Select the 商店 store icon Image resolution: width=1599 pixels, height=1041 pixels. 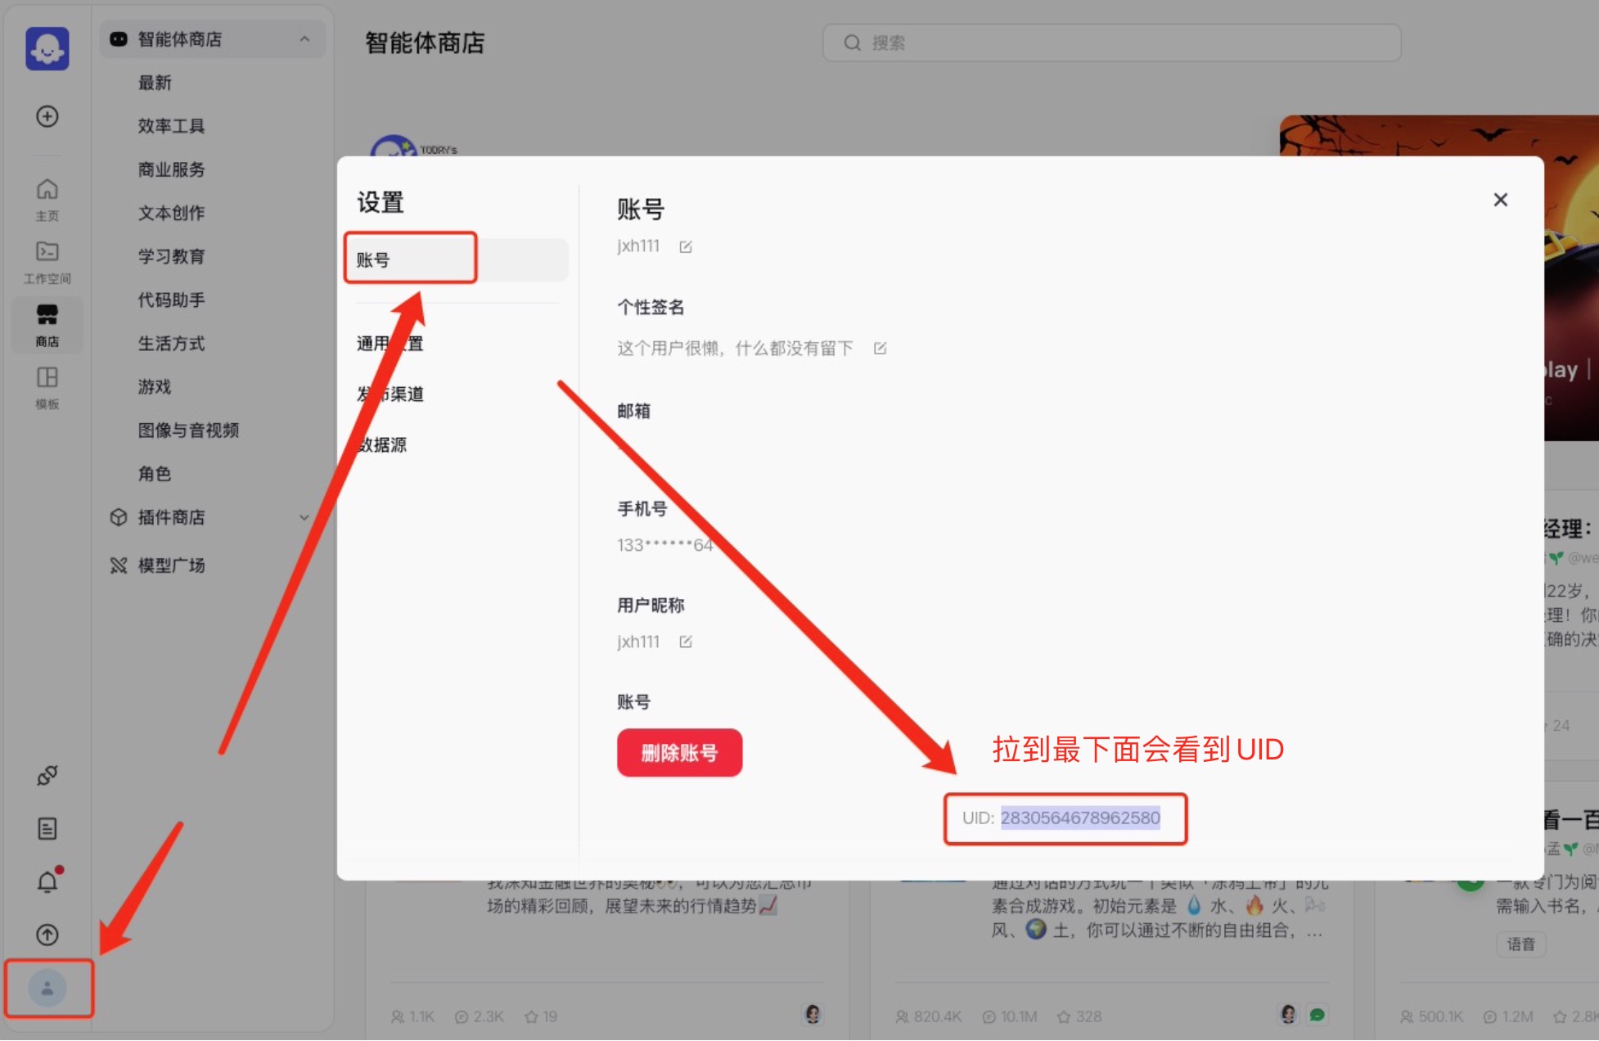click(47, 325)
